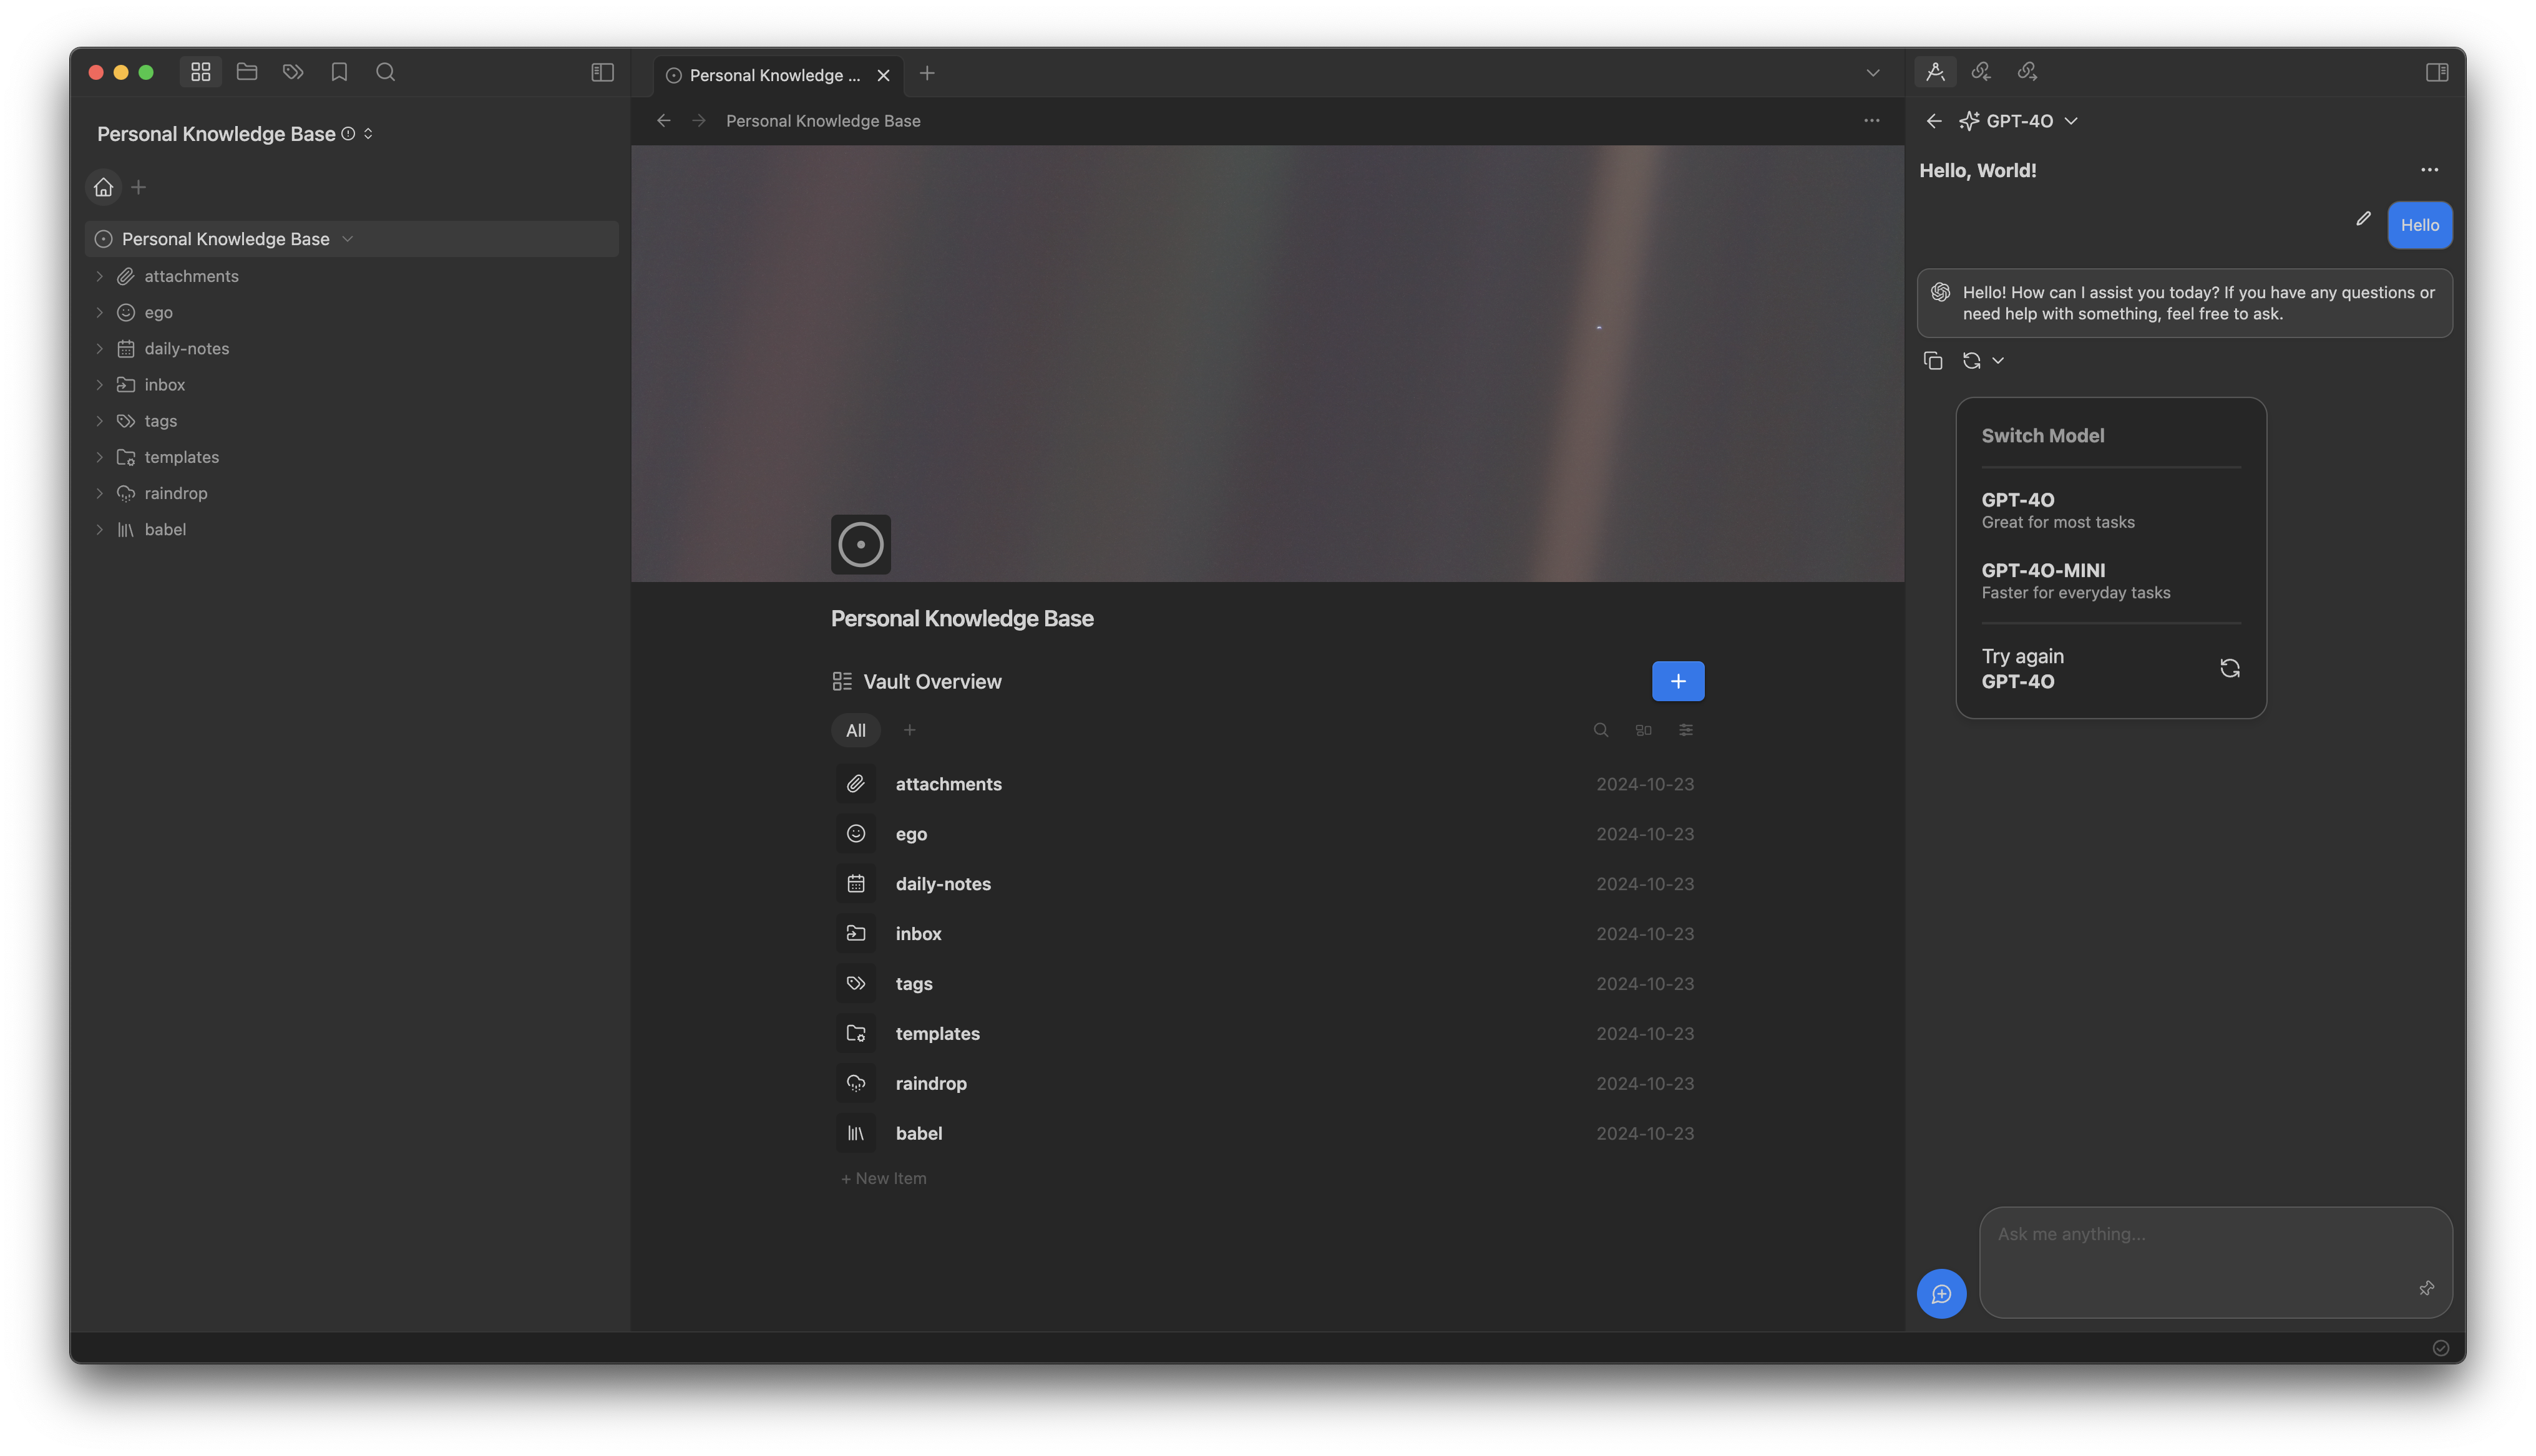This screenshot has width=2536, height=1456.
Task: Start a new chat with blue chat button
Action: 1941,1294
